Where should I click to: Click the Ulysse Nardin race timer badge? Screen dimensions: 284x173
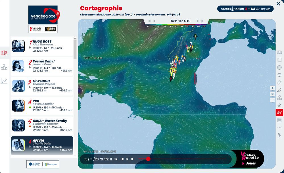coord(245,9)
